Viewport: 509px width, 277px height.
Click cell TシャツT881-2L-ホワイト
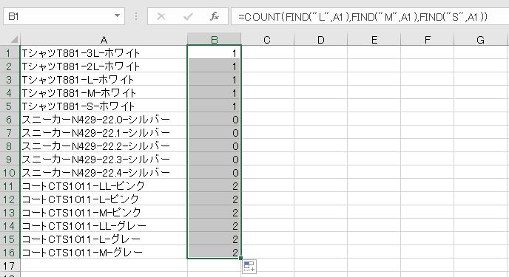[x=104, y=66]
